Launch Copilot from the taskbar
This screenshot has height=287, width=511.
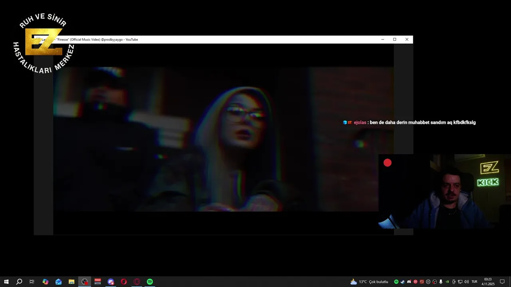click(x=45, y=282)
